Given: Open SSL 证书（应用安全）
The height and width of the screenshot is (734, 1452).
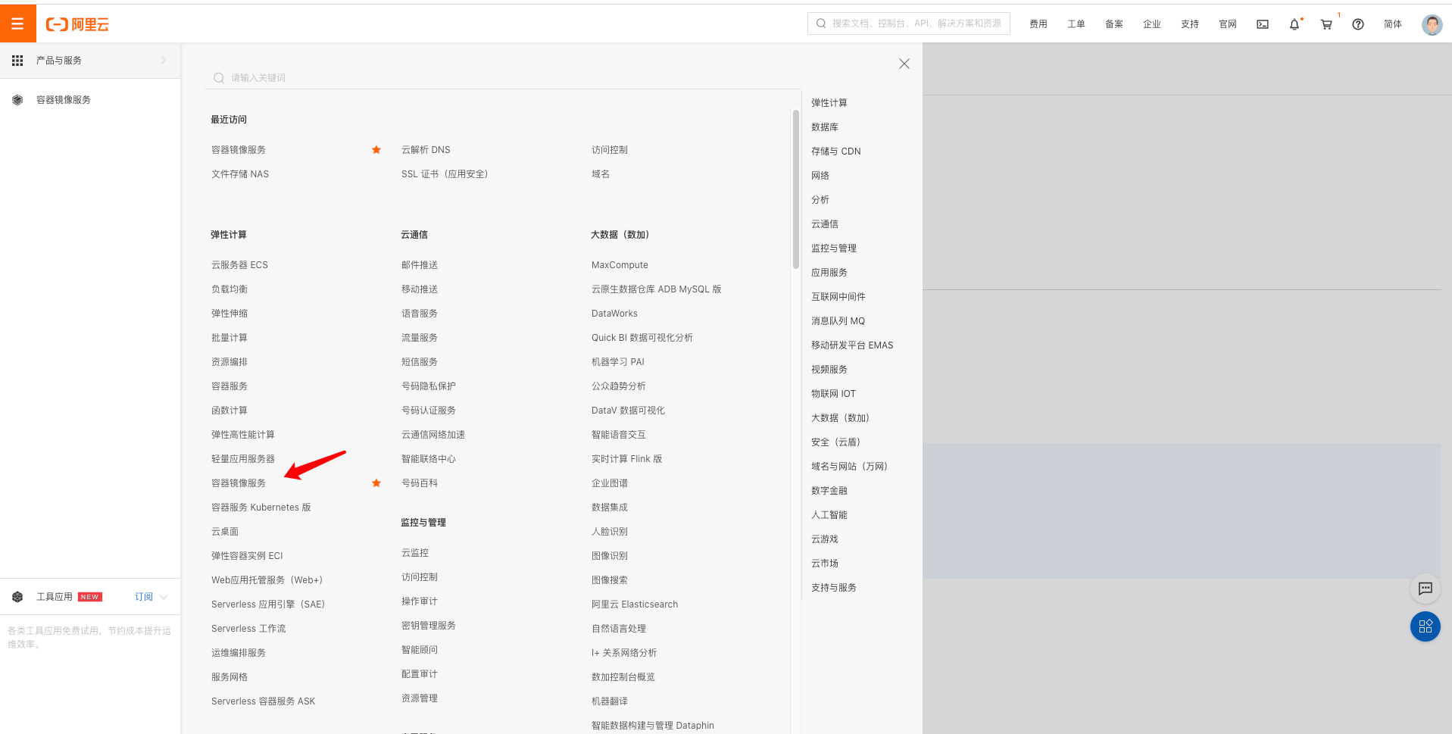Looking at the screenshot, I should click(x=445, y=174).
